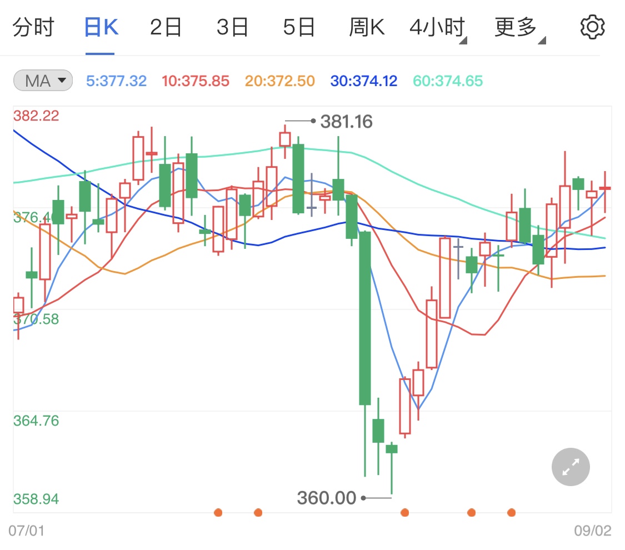Switch to the 分时 tab
Viewport: 625px width, 550px height.
pos(33,27)
